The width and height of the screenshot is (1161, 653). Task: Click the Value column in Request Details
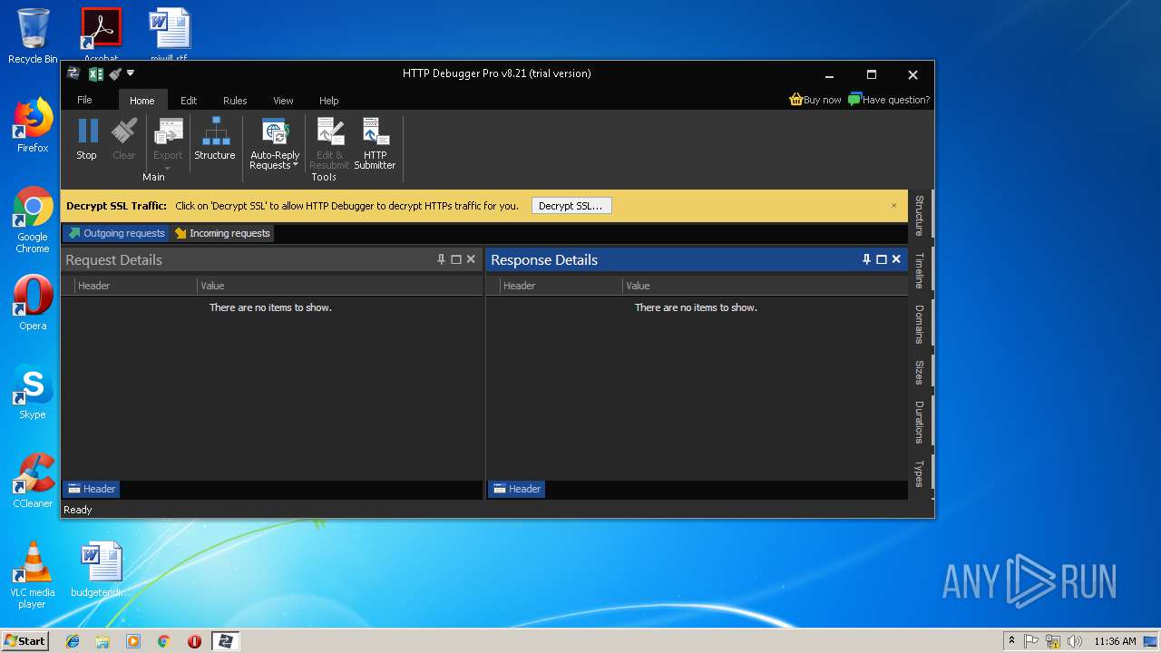coord(339,286)
